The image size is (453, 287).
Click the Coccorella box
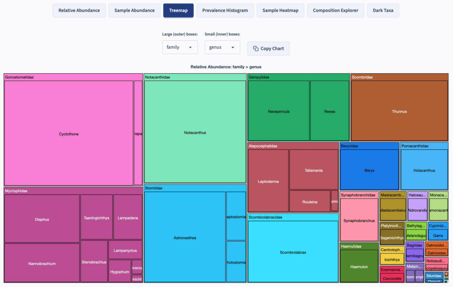(392, 278)
